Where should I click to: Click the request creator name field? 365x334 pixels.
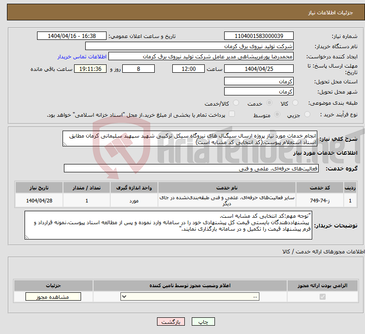tap(201, 57)
